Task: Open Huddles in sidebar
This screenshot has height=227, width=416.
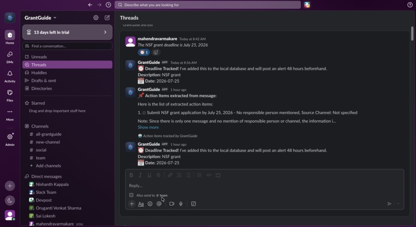Action: [x=68, y=73]
